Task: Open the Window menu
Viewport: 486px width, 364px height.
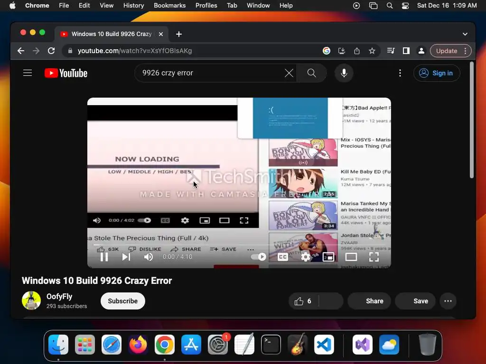Action: 258,6
